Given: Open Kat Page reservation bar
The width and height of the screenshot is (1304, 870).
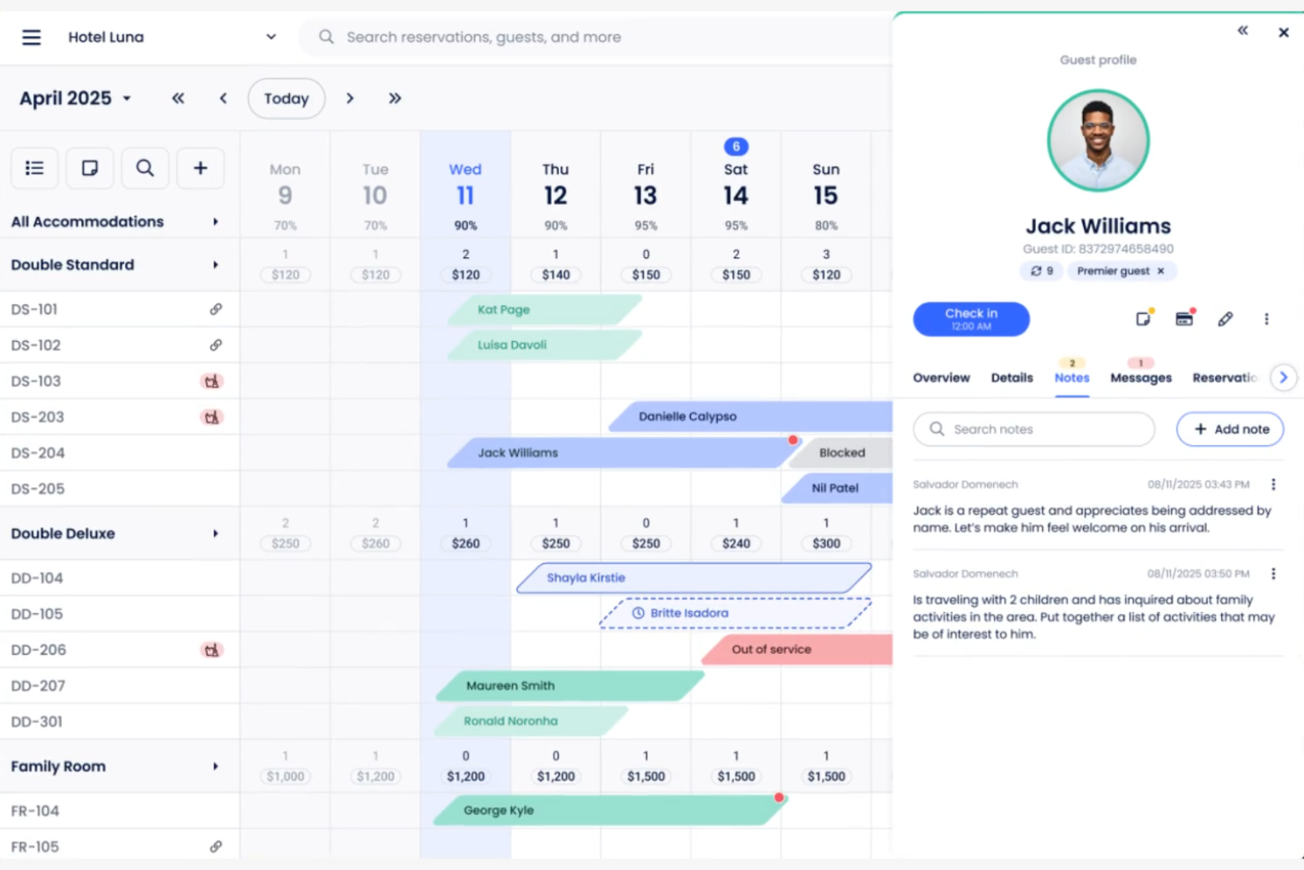Looking at the screenshot, I should coord(545,309).
